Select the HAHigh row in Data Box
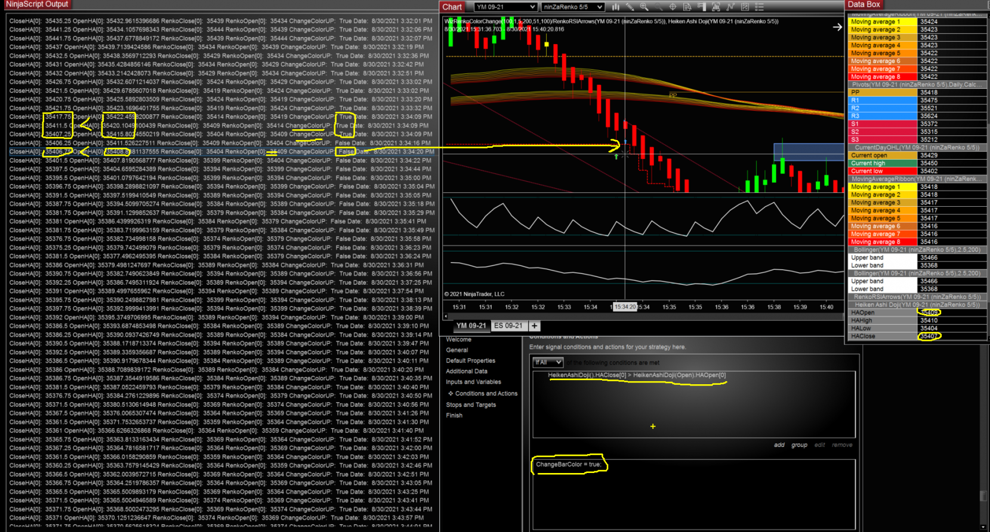The image size is (990, 532). pos(918,321)
